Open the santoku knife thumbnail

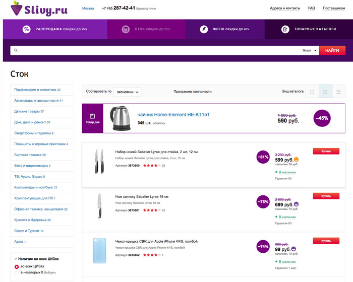tap(99, 206)
